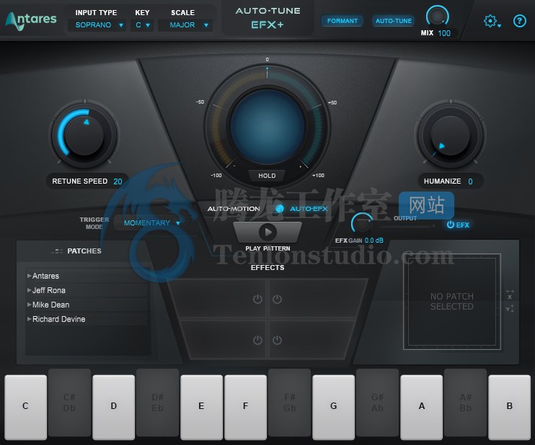Click the Mix knob

[437, 17]
